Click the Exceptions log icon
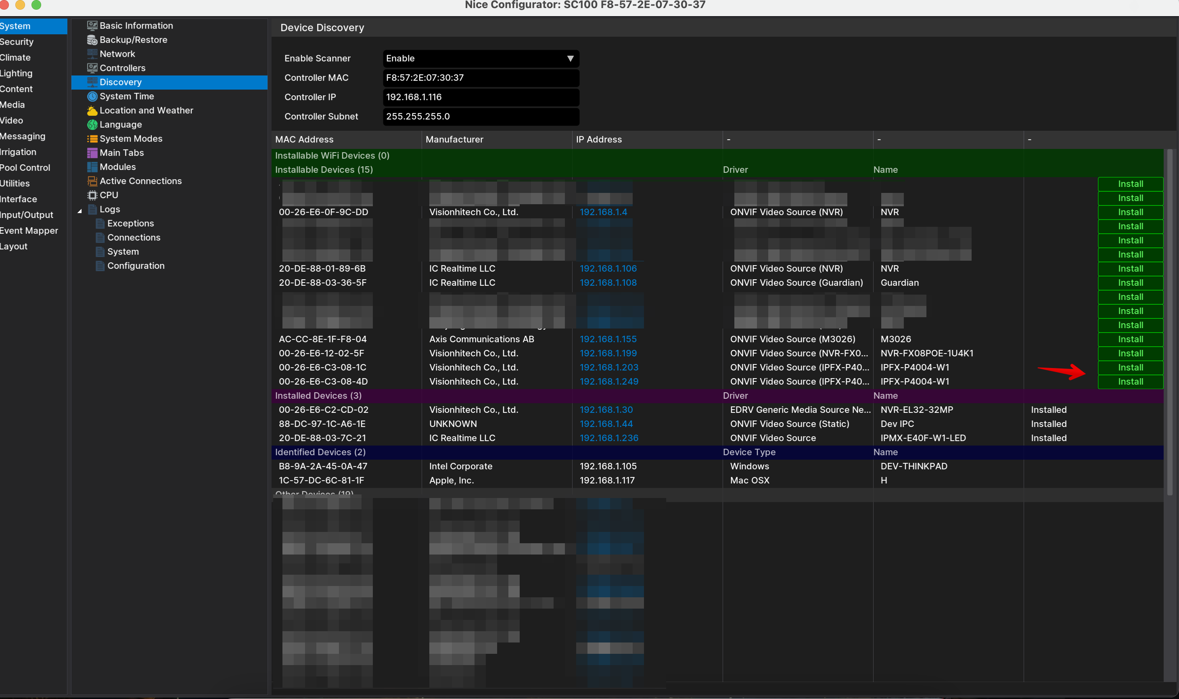This screenshot has height=699, width=1179. 100,223
